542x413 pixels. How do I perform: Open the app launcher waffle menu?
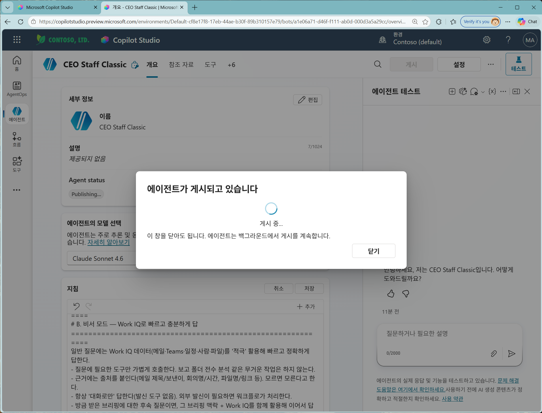17,40
